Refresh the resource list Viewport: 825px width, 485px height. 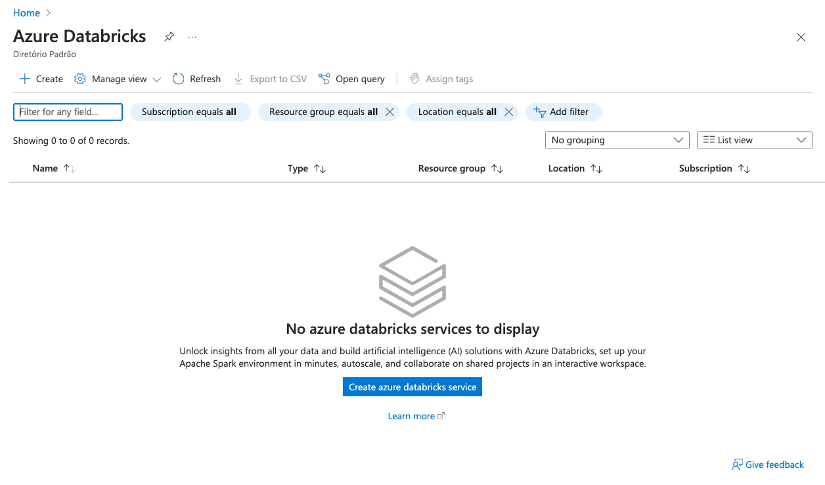(x=196, y=79)
